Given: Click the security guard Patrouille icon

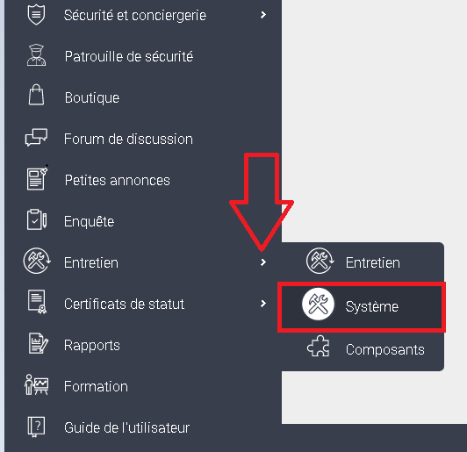Looking at the screenshot, I should point(36,55).
